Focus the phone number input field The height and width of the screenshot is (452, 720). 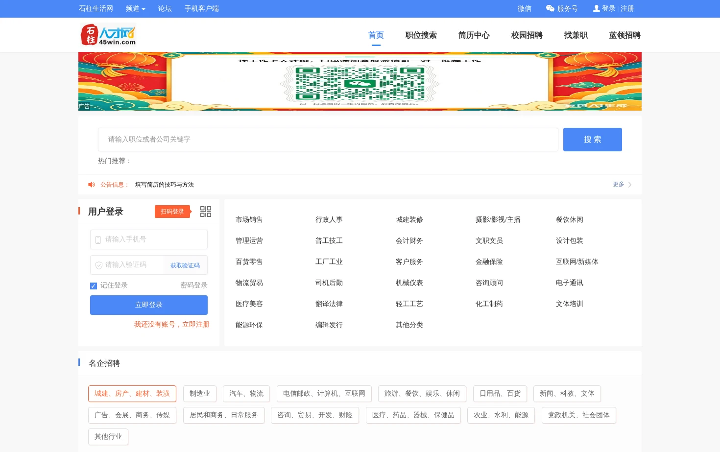tap(149, 239)
